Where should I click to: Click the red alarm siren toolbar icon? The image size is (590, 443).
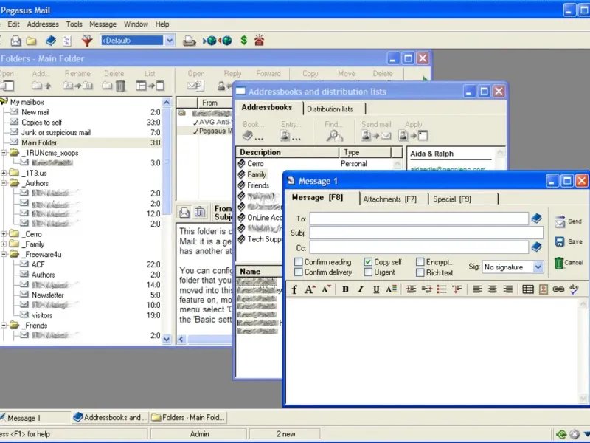point(260,40)
